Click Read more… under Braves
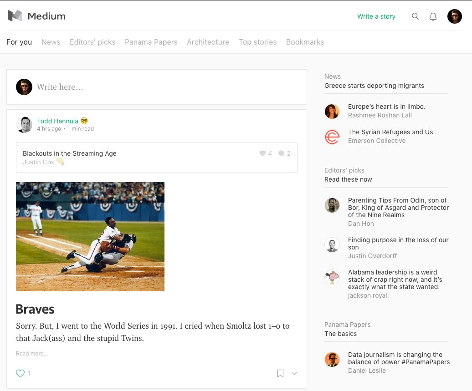This screenshot has height=391, width=472. pos(32,354)
